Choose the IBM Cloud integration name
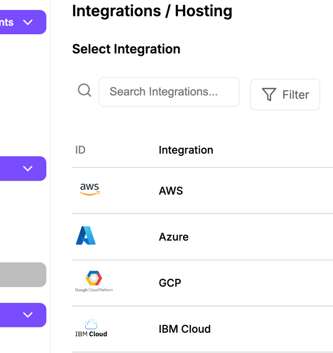Image resolution: width=333 pixels, height=353 pixels. 185,329
